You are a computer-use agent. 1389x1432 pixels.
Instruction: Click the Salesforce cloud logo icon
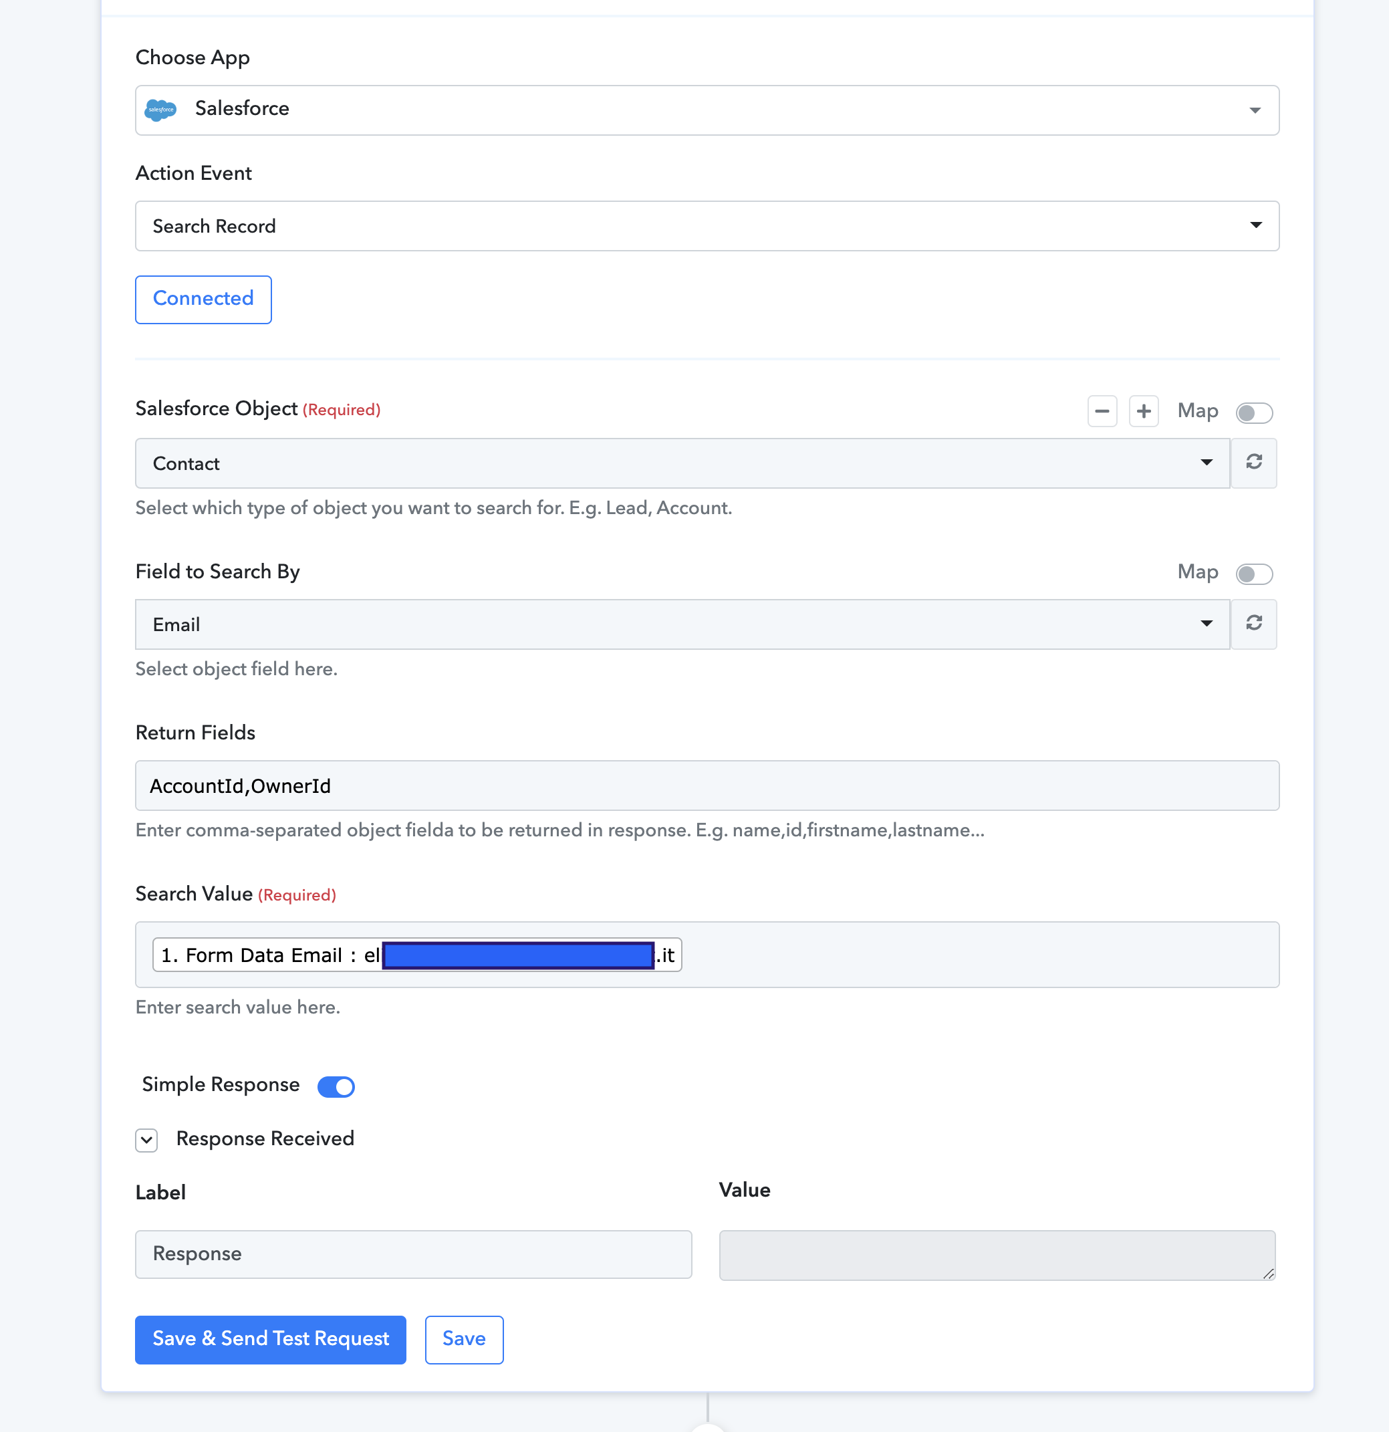160,110
